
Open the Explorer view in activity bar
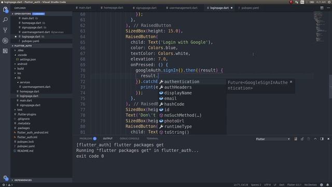(x=5, y=9)
